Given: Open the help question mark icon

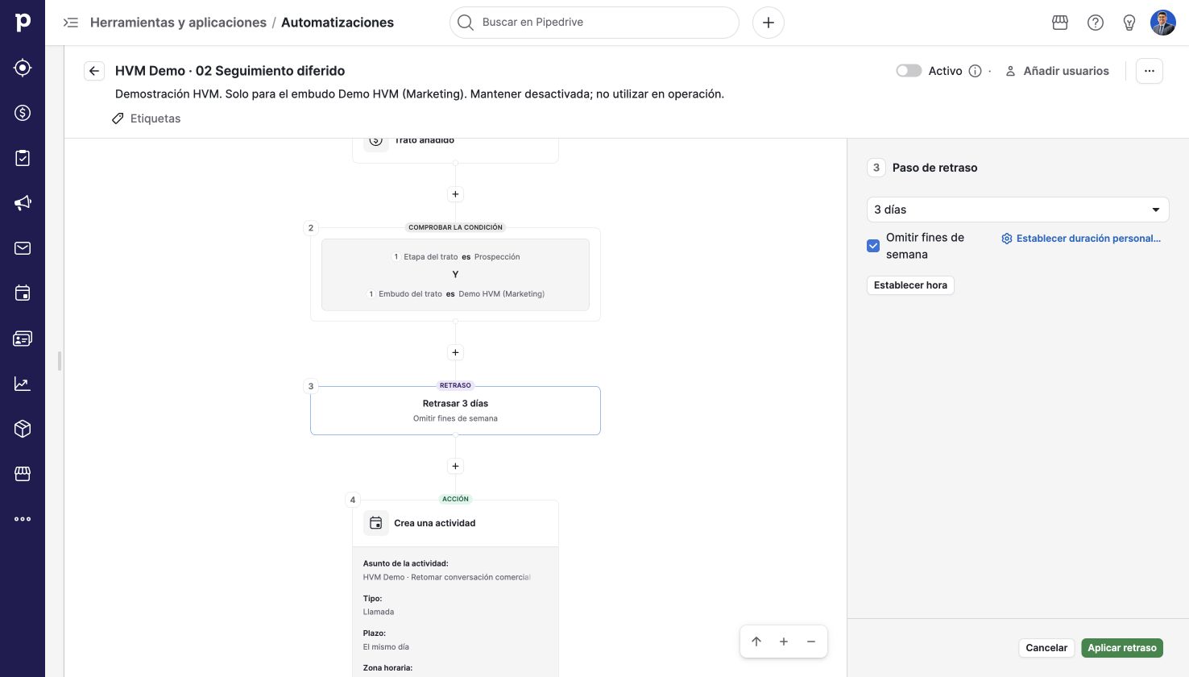Looking at the screenshot, I should coord(1096,23).
